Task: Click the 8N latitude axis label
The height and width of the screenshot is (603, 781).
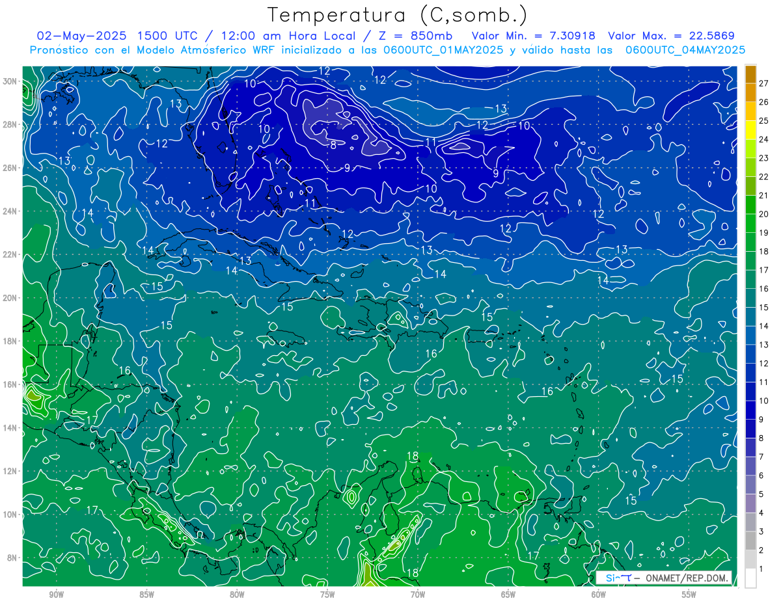Action: click(x=12, y=558)
